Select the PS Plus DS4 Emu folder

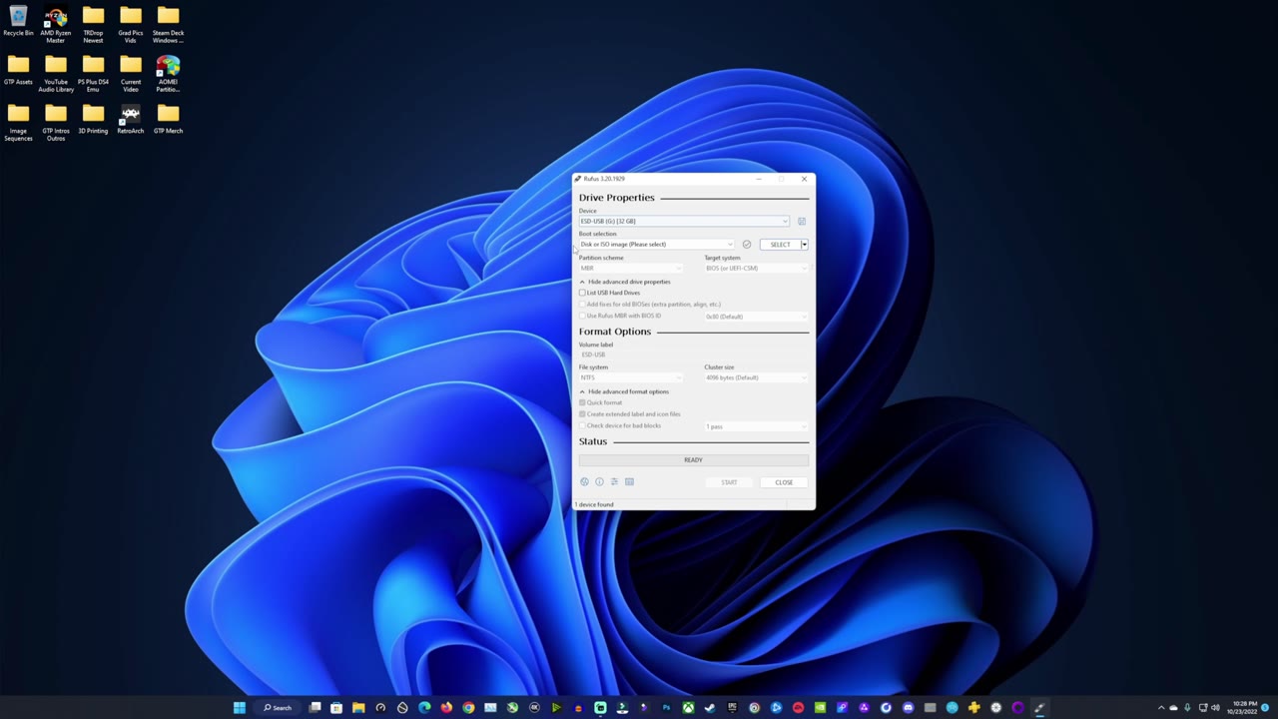[93, 74]
